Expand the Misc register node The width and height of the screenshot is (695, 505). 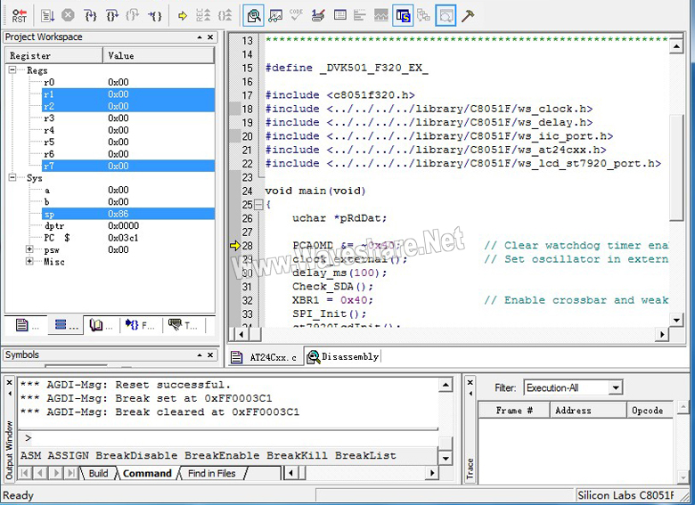pos(29,261)
